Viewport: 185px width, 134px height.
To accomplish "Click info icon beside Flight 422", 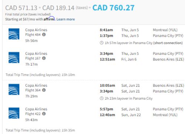I will point(44,114).
